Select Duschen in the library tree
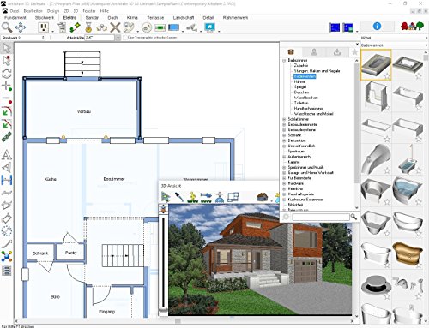 click(301, 92)
